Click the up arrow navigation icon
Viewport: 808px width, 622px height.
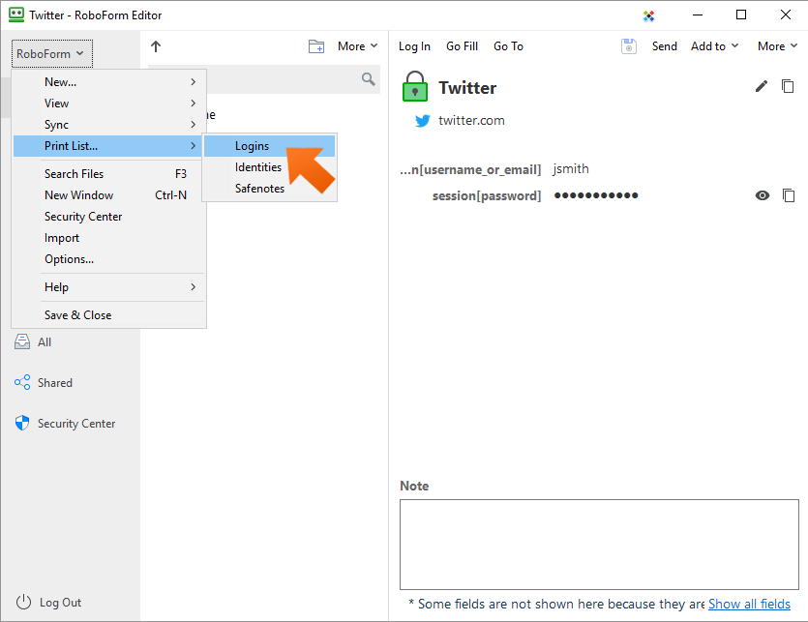(156, 46)
